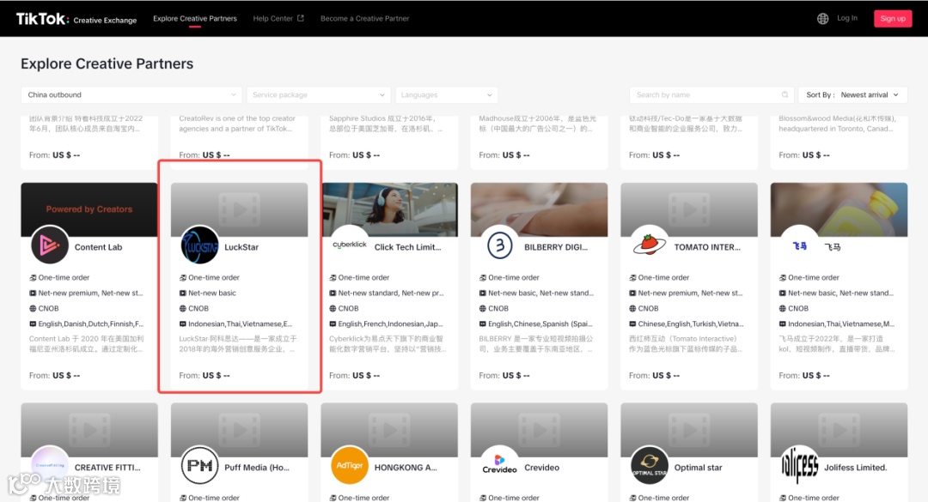
Task: Open the BILBERRY DIGI... name link
Action: tap(556, 247)
